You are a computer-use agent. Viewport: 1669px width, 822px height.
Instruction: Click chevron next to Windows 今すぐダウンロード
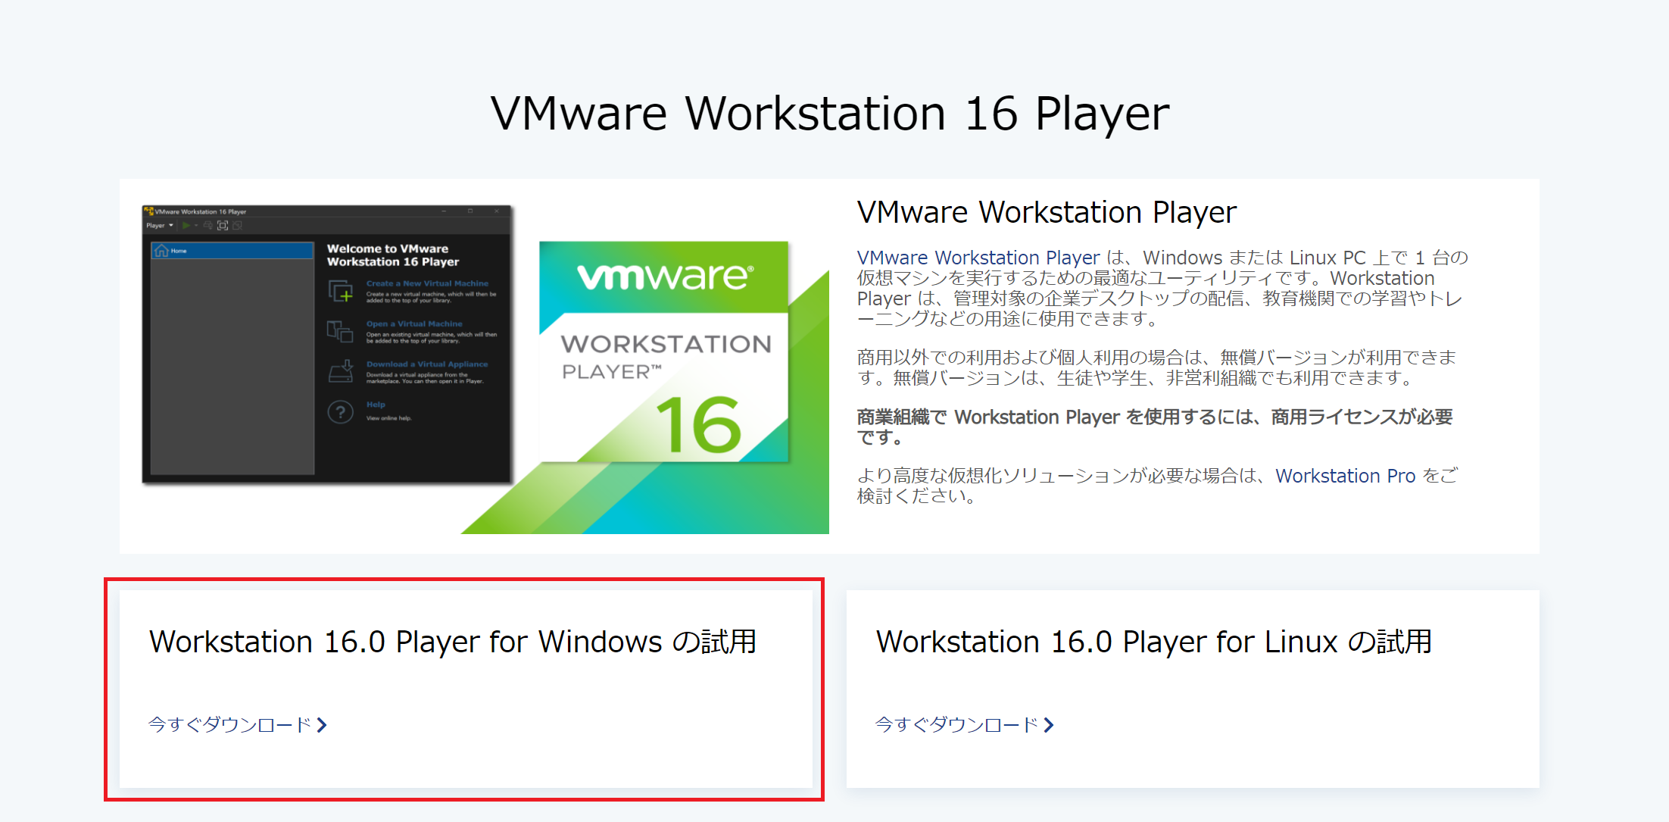tap(322, 725)
